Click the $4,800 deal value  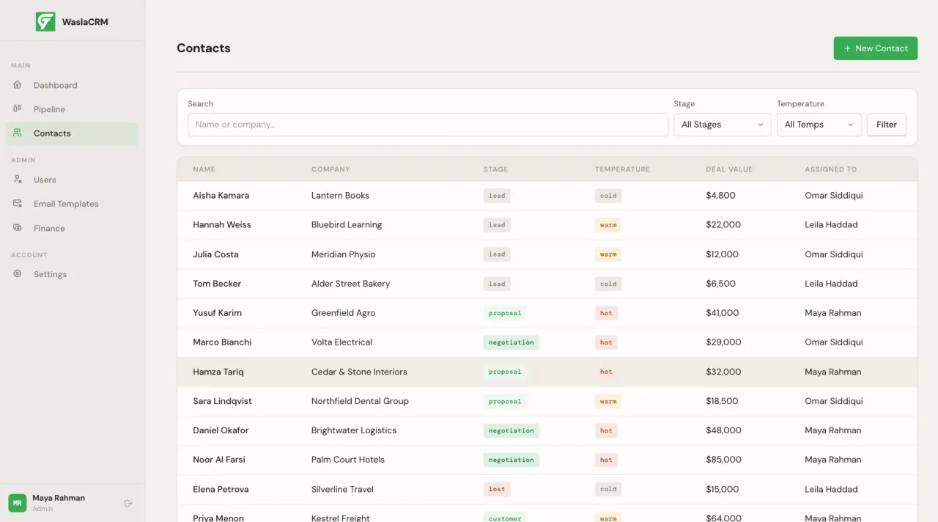720,196
